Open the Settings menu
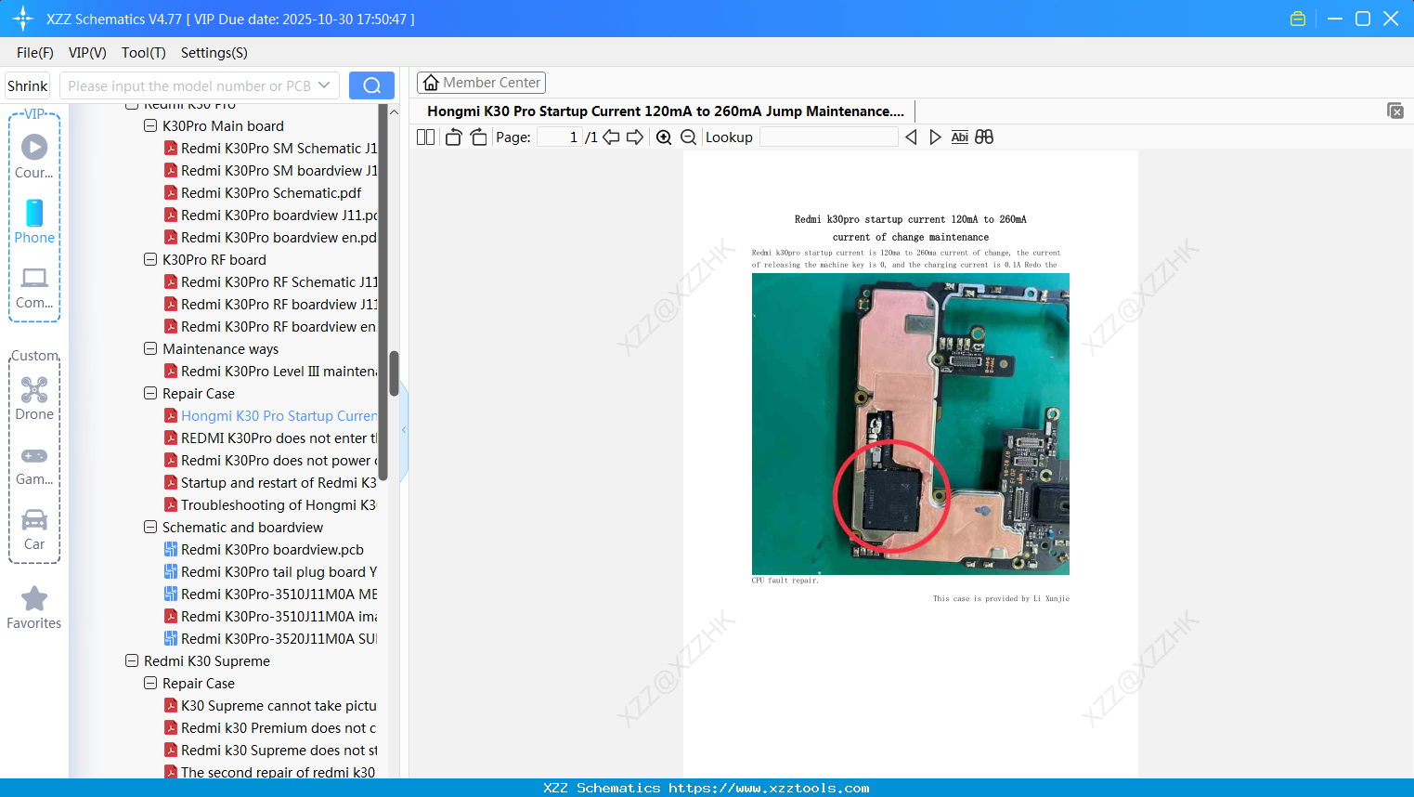Screen dimensions: 1414x797 pyautogui.click(x=213, y=53)
